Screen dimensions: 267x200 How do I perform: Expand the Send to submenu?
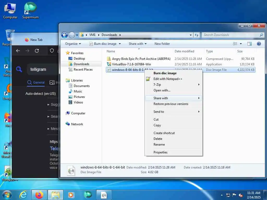click(x=173, y=111)
